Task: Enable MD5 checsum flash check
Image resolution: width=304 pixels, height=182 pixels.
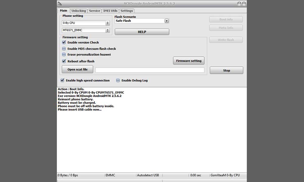Action: pos(64,49)
